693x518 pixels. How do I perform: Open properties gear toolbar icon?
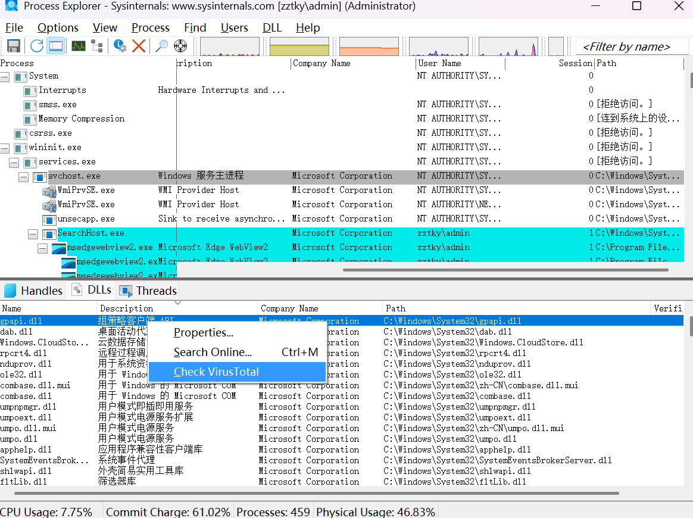[x=120, y=46]
